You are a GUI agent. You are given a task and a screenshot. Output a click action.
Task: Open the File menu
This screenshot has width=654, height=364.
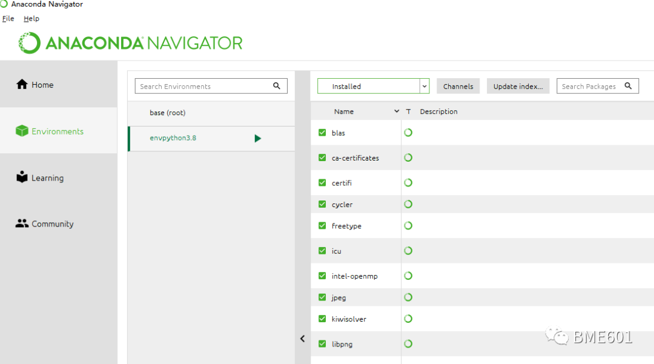click(8, 18)
